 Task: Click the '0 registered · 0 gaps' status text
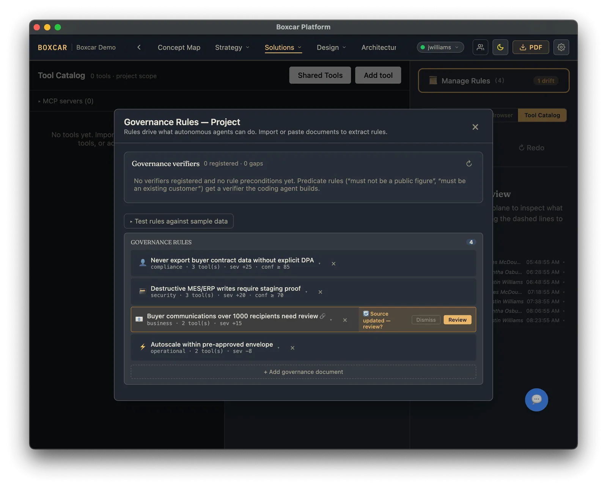click(233, 163)
